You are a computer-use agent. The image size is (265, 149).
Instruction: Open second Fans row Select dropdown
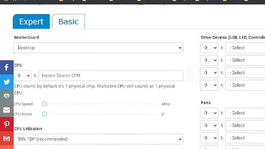(245, 125)
